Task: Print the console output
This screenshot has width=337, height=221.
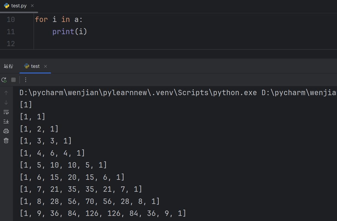Action: tap(6, 131)
